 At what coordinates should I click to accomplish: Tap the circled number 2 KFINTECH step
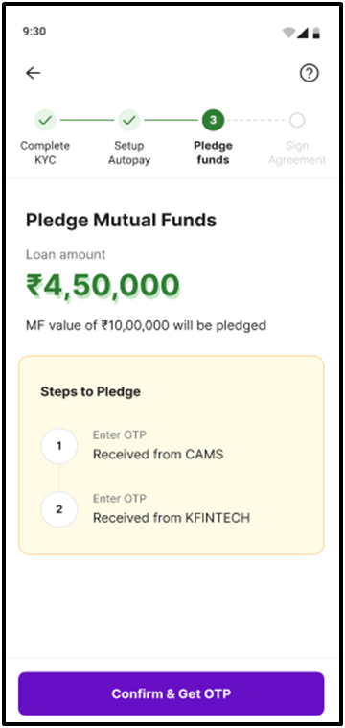click(x=58, y=509)
